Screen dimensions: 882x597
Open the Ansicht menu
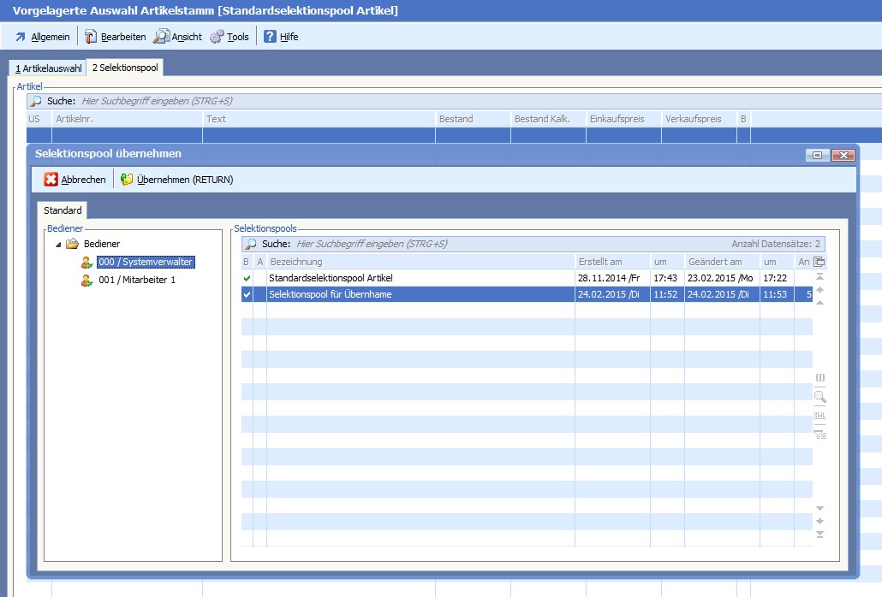tap(178, 37)
